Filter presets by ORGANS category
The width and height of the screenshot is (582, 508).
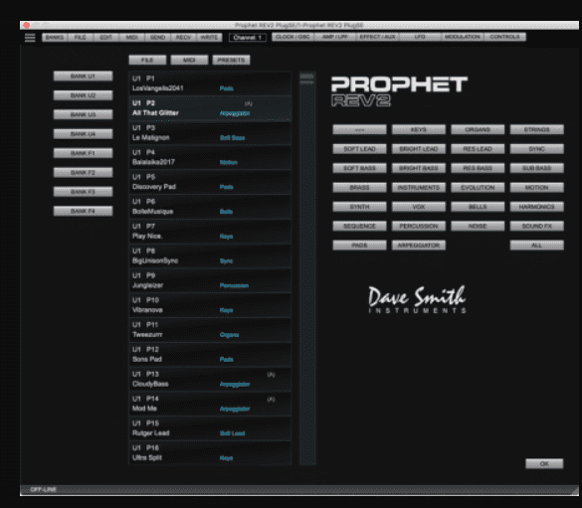(x=478, y=129)
